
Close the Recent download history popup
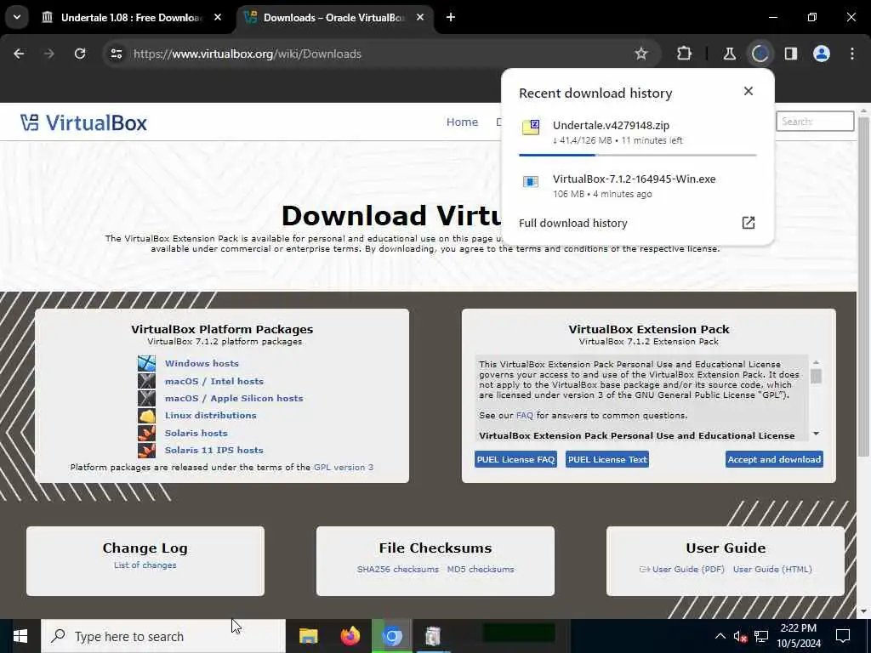click(x=749, y=91)
